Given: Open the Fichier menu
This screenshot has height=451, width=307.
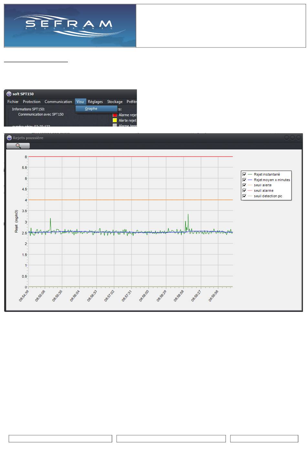Looking at the screenshot, I should [13, 102].
